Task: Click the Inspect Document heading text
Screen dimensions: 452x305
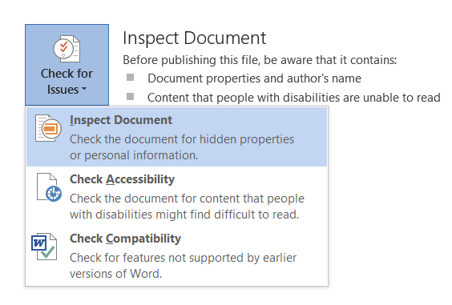Action: (194, 38)
